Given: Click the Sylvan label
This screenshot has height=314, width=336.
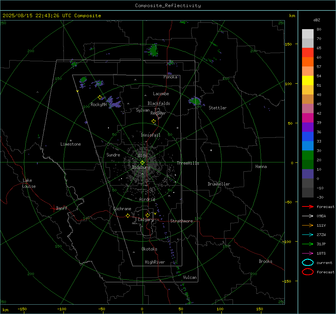Looking at the screenshot, I should click(x=143, y=110).
